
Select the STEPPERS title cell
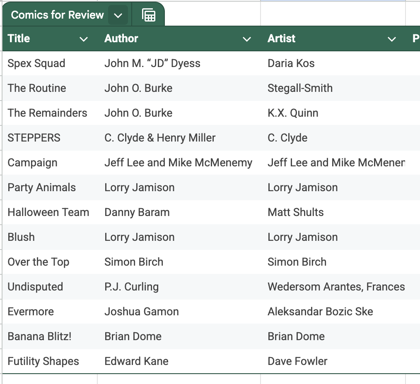pos(50,138)
